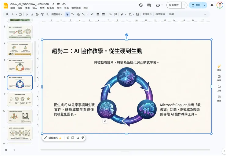Screen dimensions: 226x156
Task: Click the 更換圖片 button
Action: click(x=147, y=14)
